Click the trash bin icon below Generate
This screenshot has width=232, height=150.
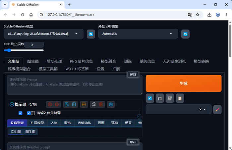pyautogui.click(x=170, y=98)
